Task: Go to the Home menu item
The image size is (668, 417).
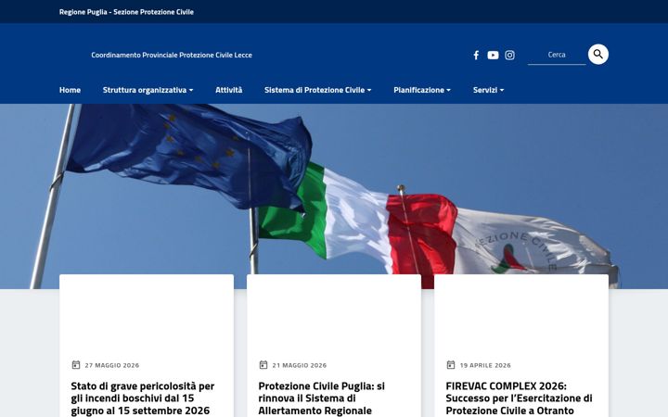Action: click(x=70, y=90)
